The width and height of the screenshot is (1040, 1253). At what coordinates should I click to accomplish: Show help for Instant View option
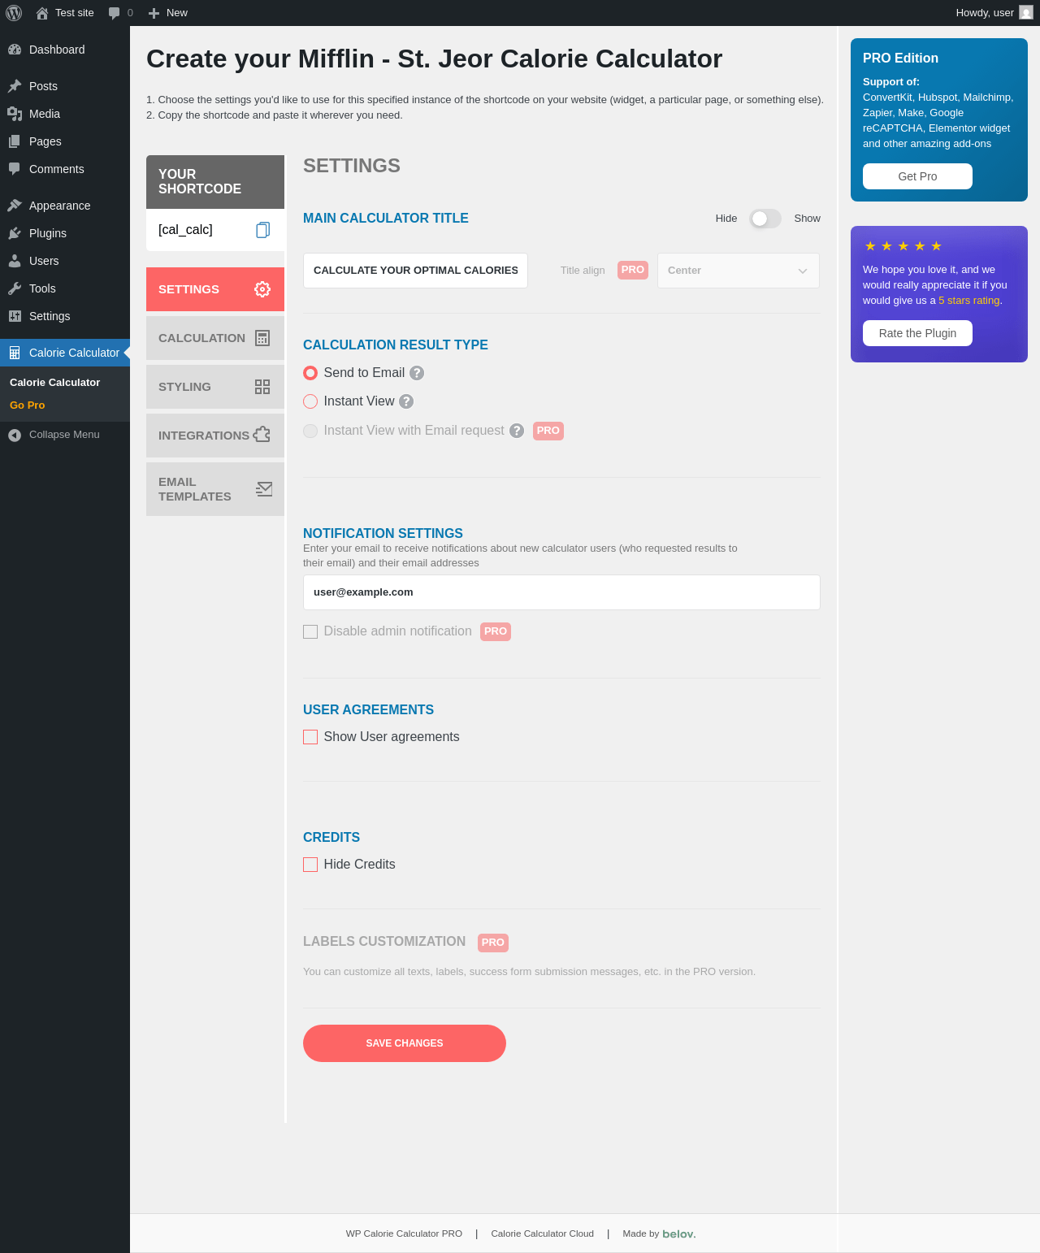point(406,401)
